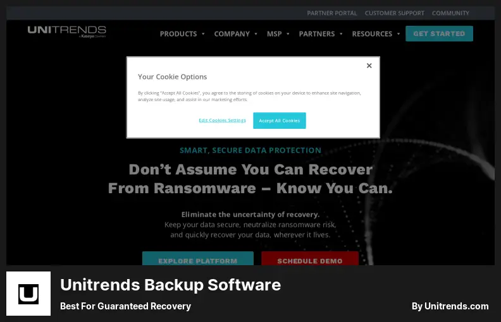
Task: Click Accept All Cookies button
Action: click(x=279, y=121)
